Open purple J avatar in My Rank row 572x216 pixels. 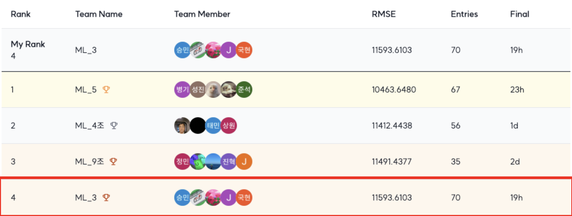coord(229,50)
